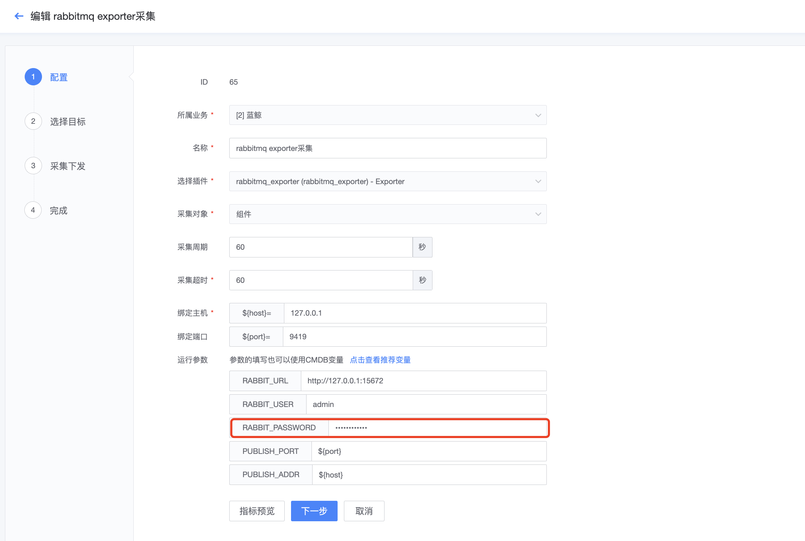Click the 采集周期 input field
The height and width of the screenshot is (541, 805).
(x=320, y=247)
